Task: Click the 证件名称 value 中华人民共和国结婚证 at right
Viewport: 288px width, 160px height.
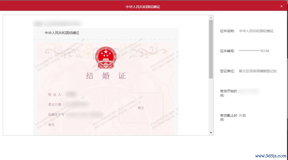Action: (x=256, y=31)
